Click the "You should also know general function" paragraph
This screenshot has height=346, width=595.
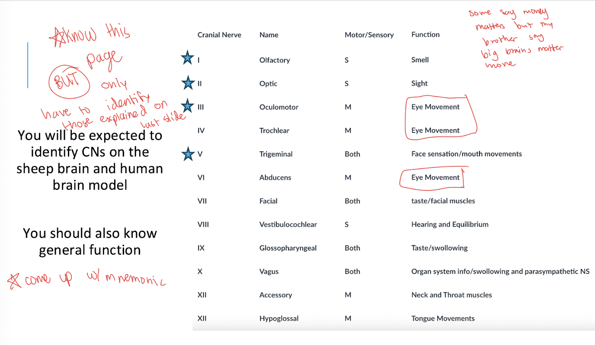click(x=90, y=241)
